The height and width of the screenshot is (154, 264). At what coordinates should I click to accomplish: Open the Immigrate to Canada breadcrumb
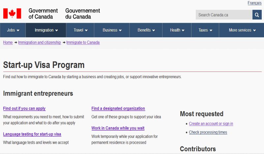coord(83,43)
